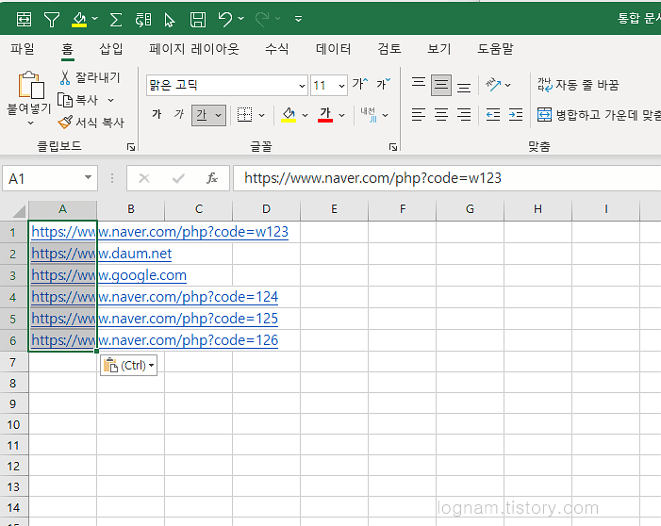Screen dimensions: 661x526
Task: Increase font size with 가 up icon
Action: point(360,84)
